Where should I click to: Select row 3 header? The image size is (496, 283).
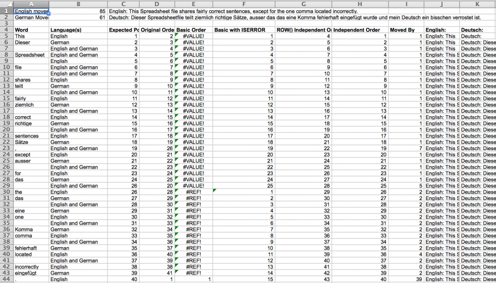tap(7, 24)
